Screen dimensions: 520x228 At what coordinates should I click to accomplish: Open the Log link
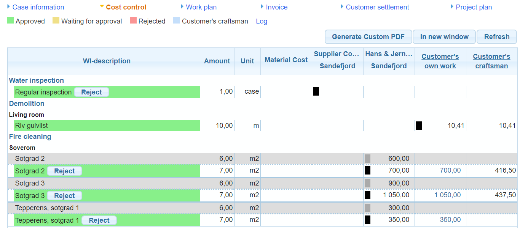click(262, 21)
